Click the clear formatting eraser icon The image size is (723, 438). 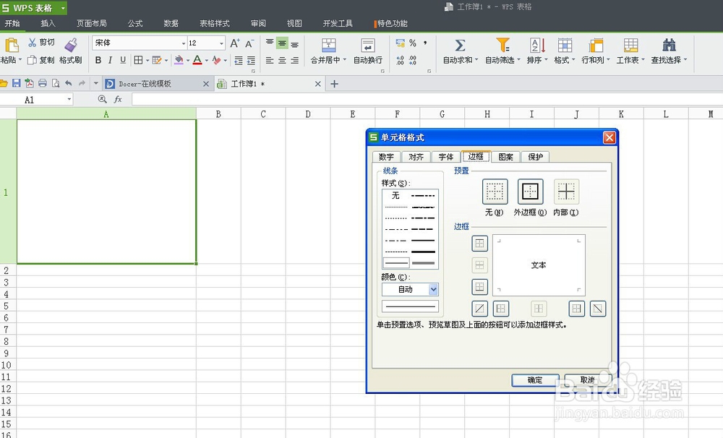coord(216,60)
